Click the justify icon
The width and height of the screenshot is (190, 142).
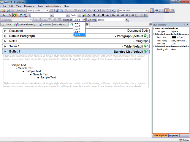(x=127, y=15)
